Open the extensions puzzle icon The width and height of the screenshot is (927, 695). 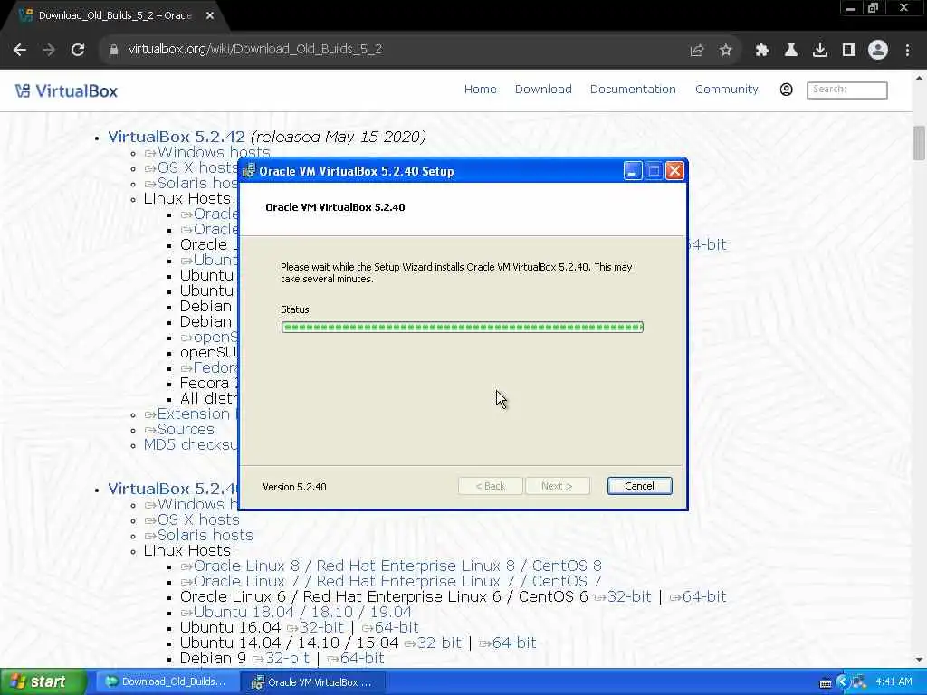point(762,51)
